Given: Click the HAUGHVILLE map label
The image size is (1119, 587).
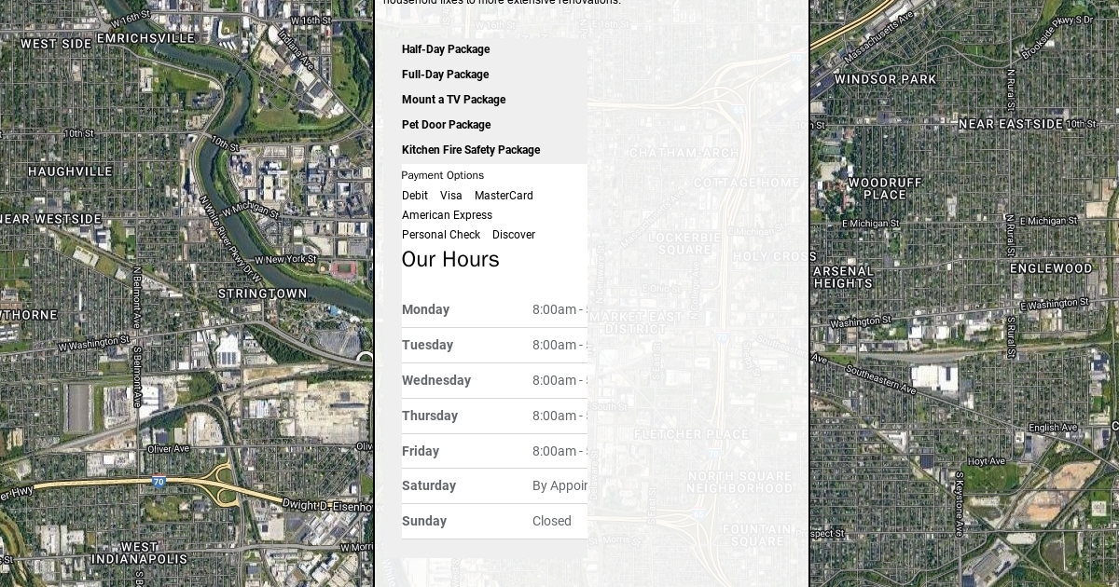Looking at the screenshot, I should 70,171.
